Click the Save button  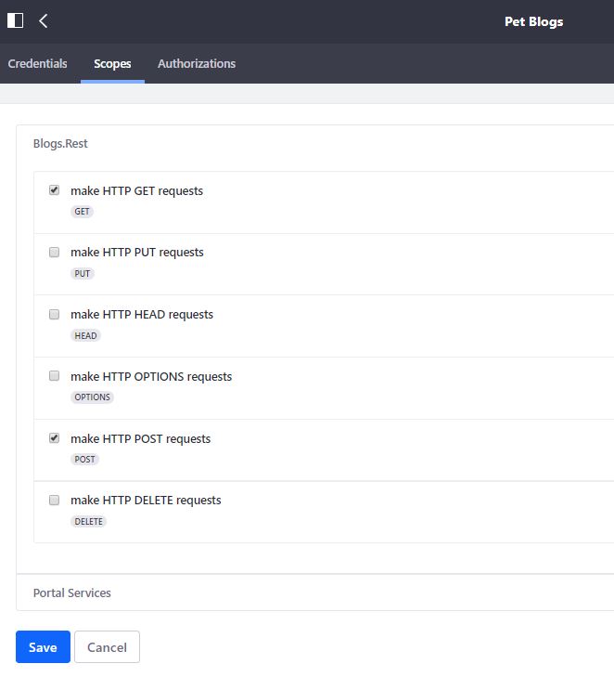pyautogui.click(x=43, y=647)
